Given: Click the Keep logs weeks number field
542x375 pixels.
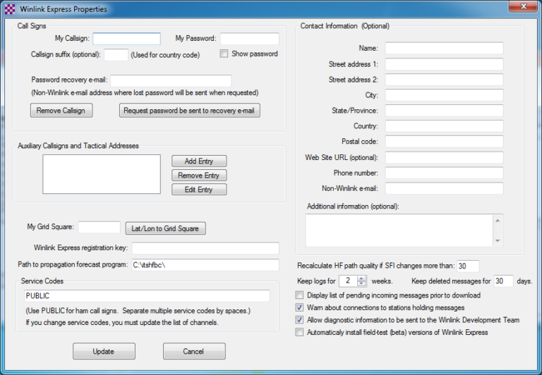Looking at the screenshot, I should click(348, 281).
